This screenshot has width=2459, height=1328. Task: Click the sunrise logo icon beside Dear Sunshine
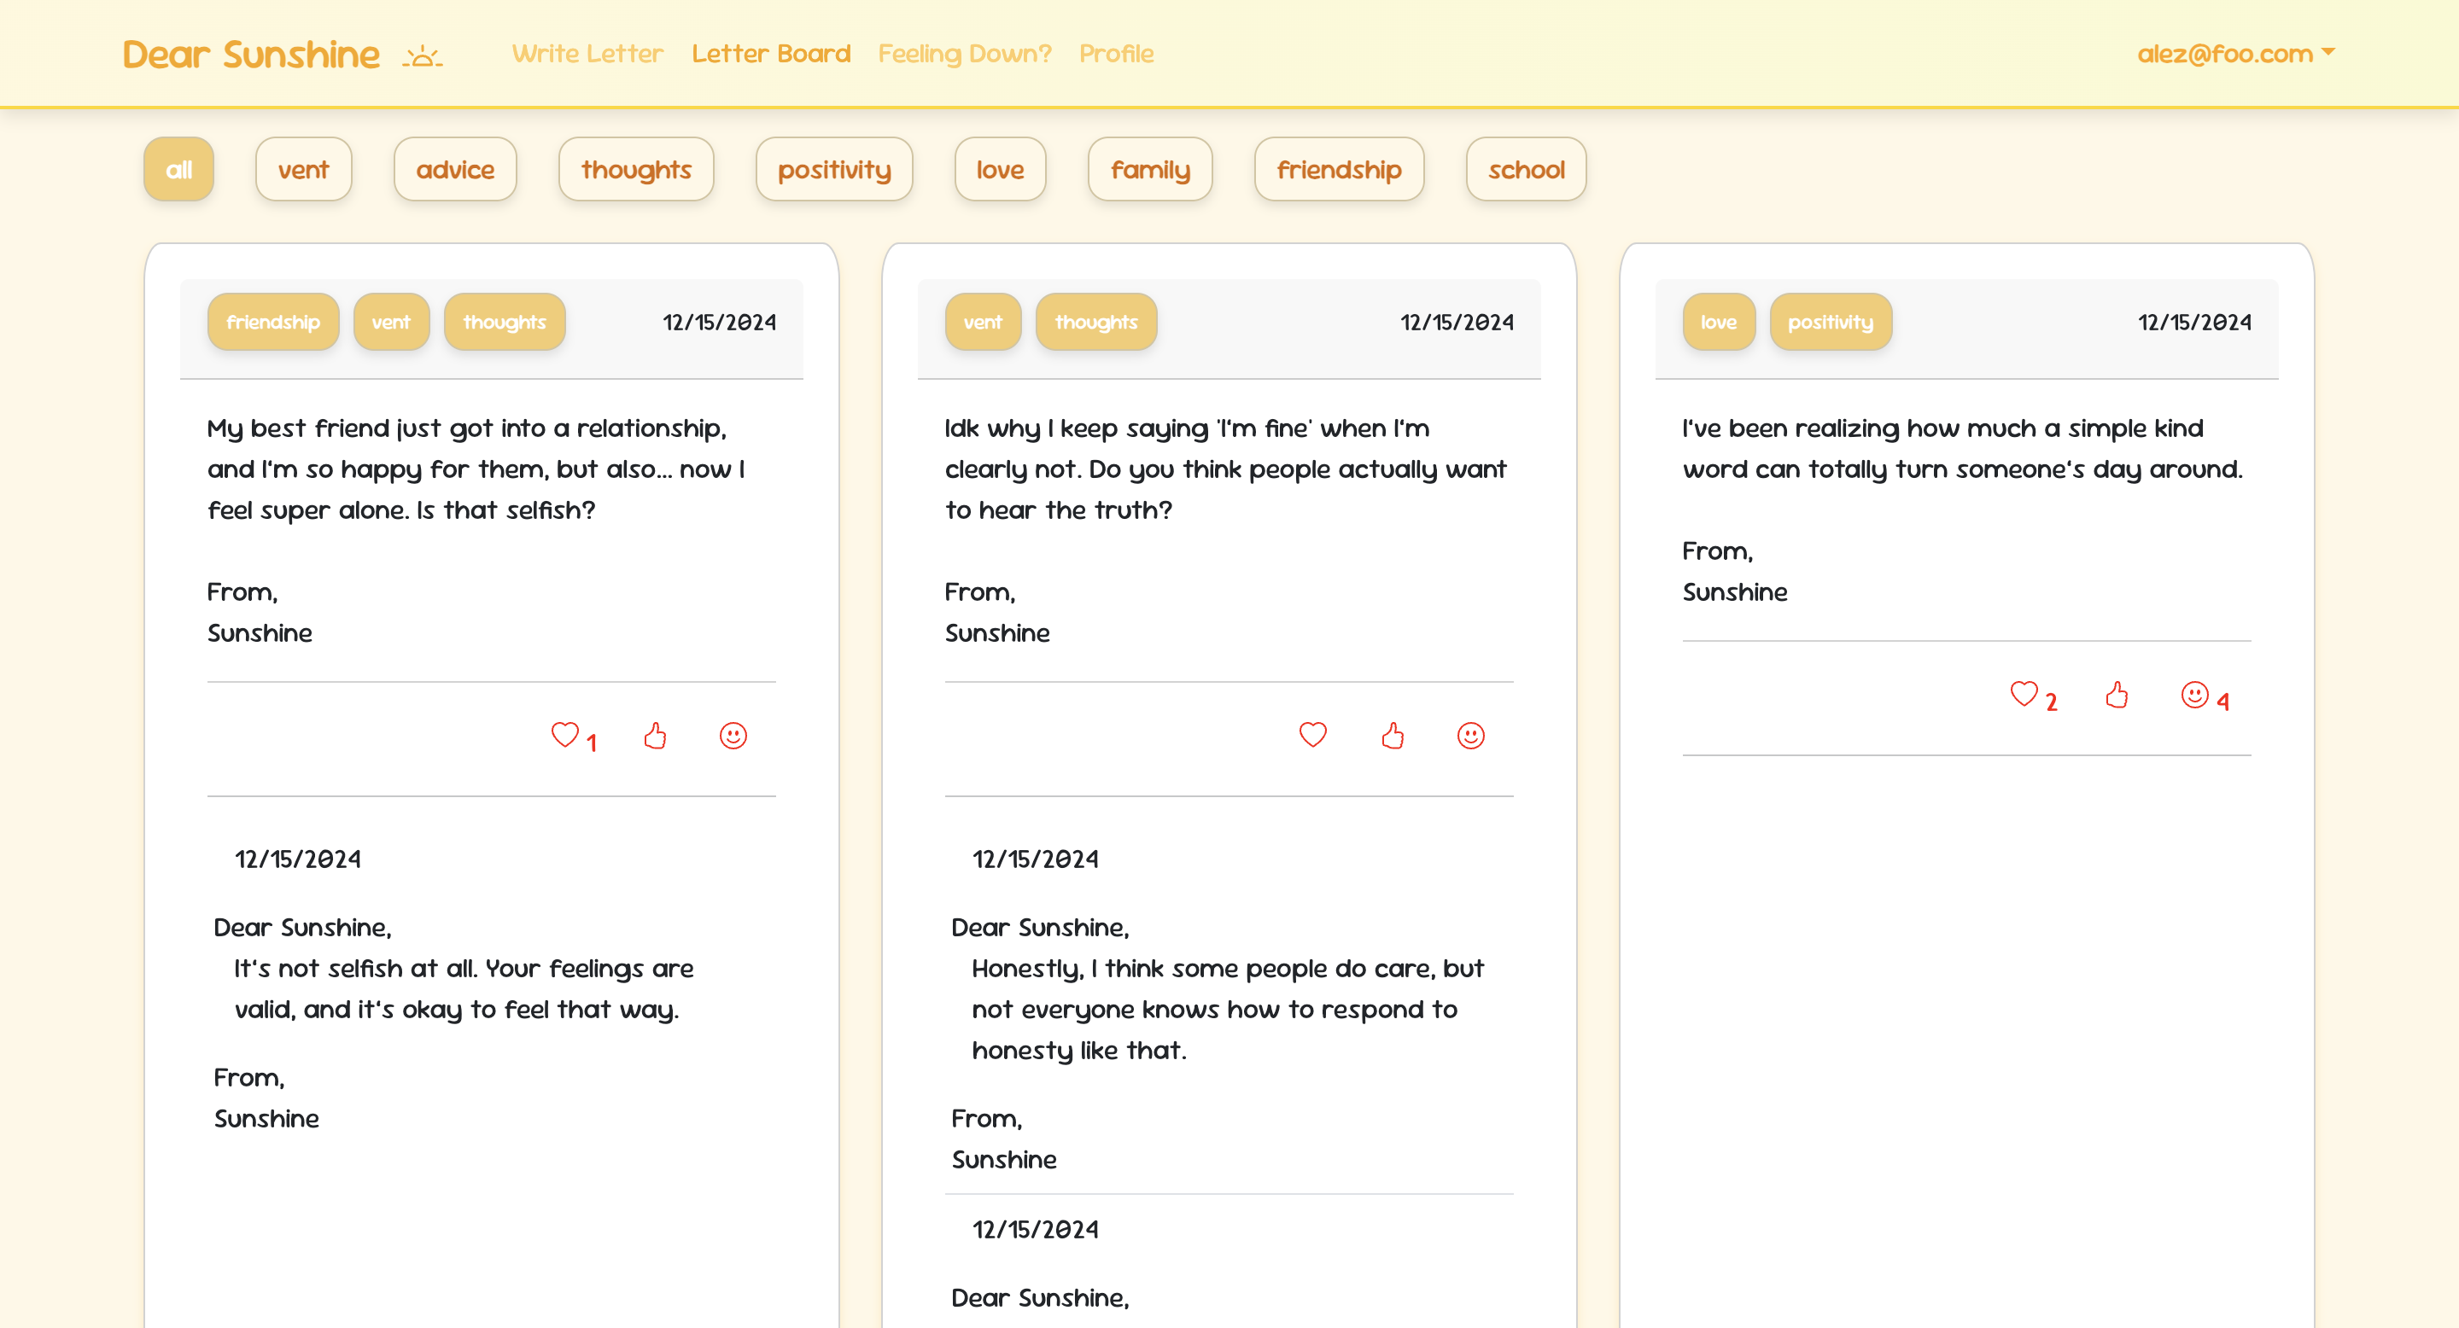(422, 56)
